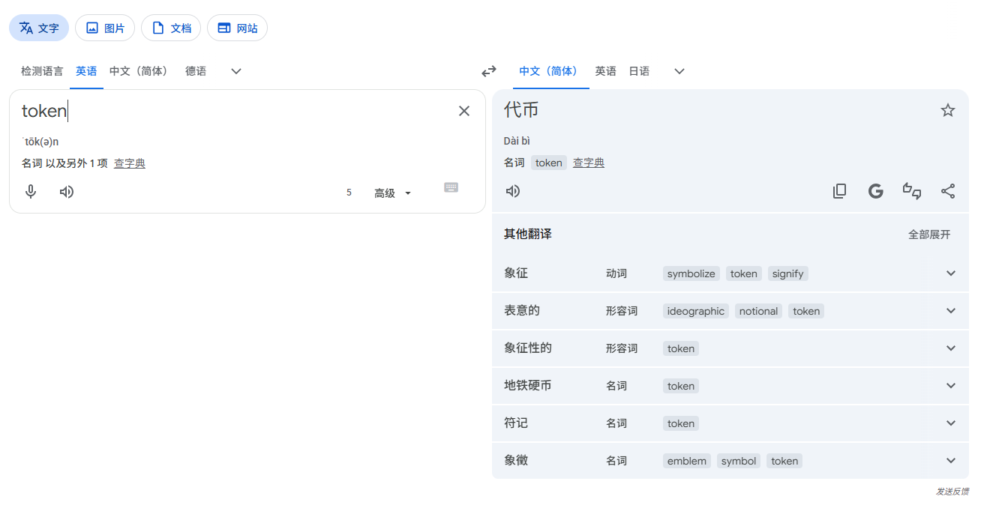
Task: Click the pinyin 'Dài bì' text
Action: pyautogui.click(x=517, y=141)
